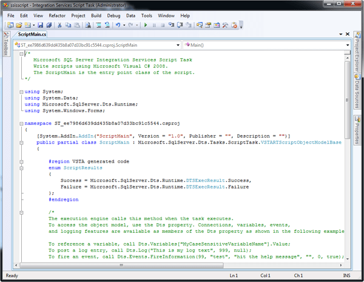Open the Add New Item dropdown arrow
This screenshot has height=282, width=364.
(x=33, y=25)
